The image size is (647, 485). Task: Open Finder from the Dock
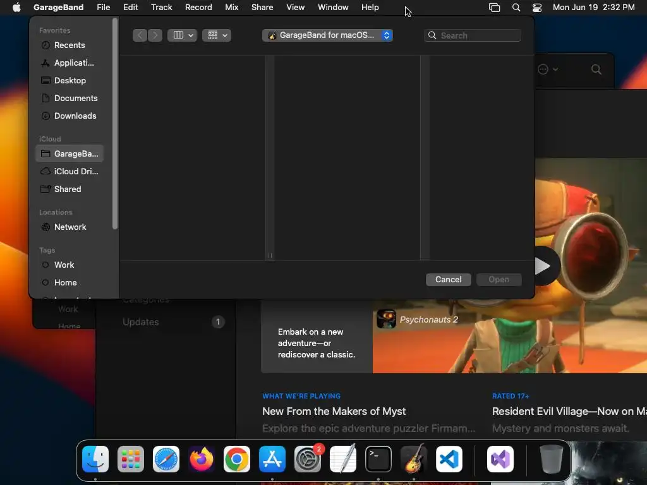pyautogui.click(x=95, y=459)
